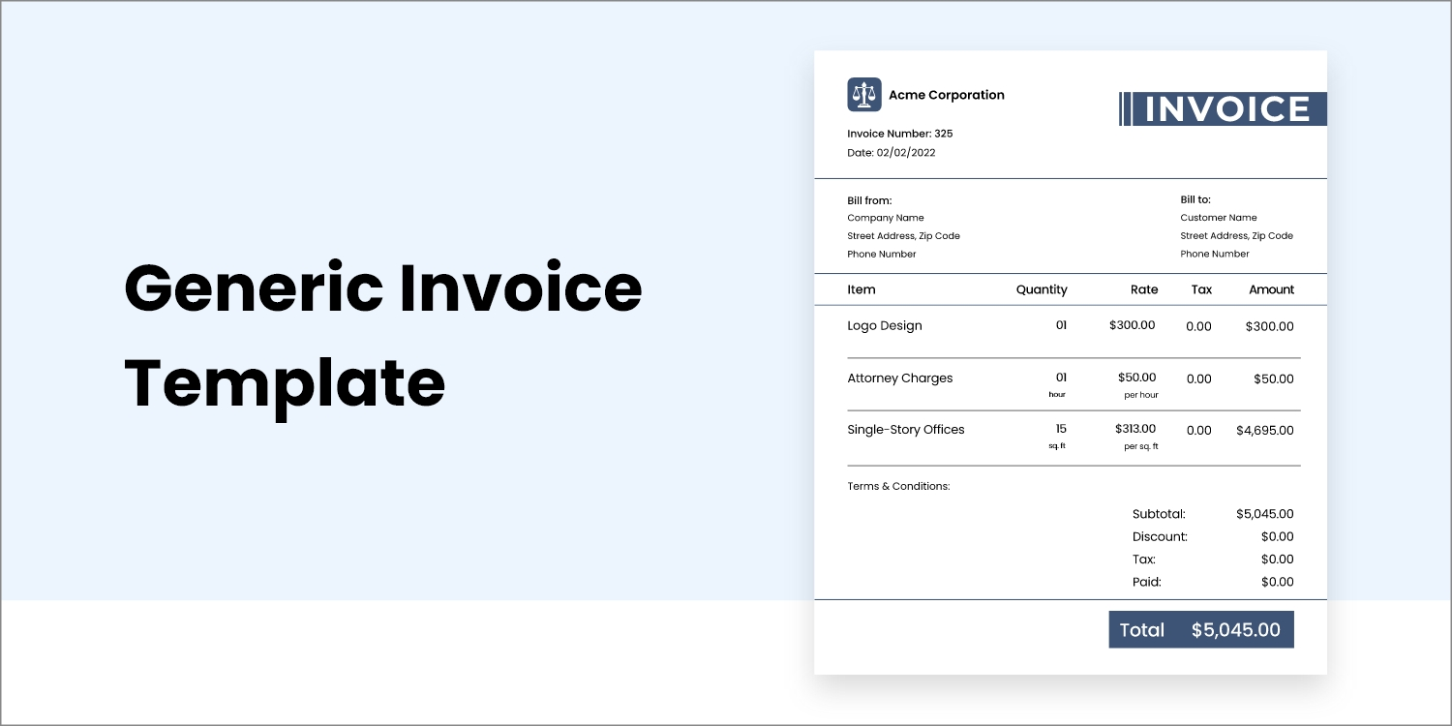Click the "Acme Corporation" company name
The image size is (1452, 726).
coord(947,95)
